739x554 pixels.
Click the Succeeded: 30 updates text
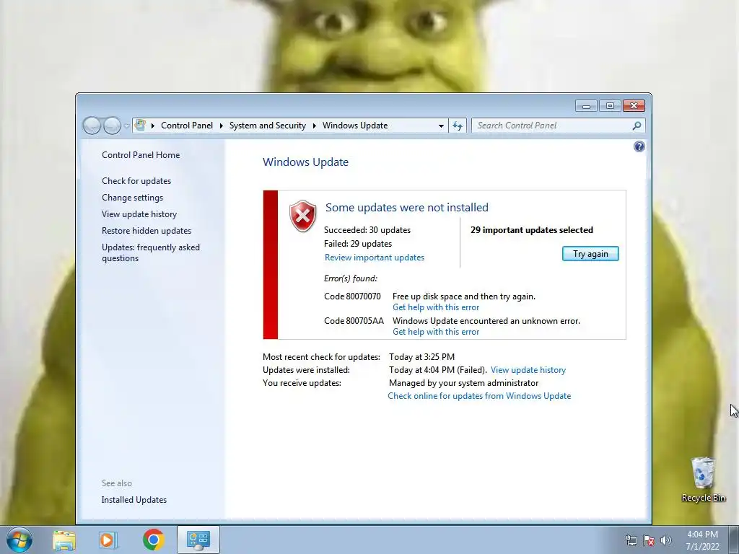point(367,230)
